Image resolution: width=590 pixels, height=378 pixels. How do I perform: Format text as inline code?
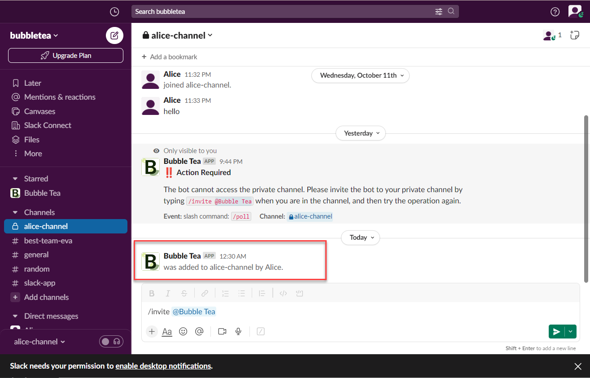tap(283, 293)
